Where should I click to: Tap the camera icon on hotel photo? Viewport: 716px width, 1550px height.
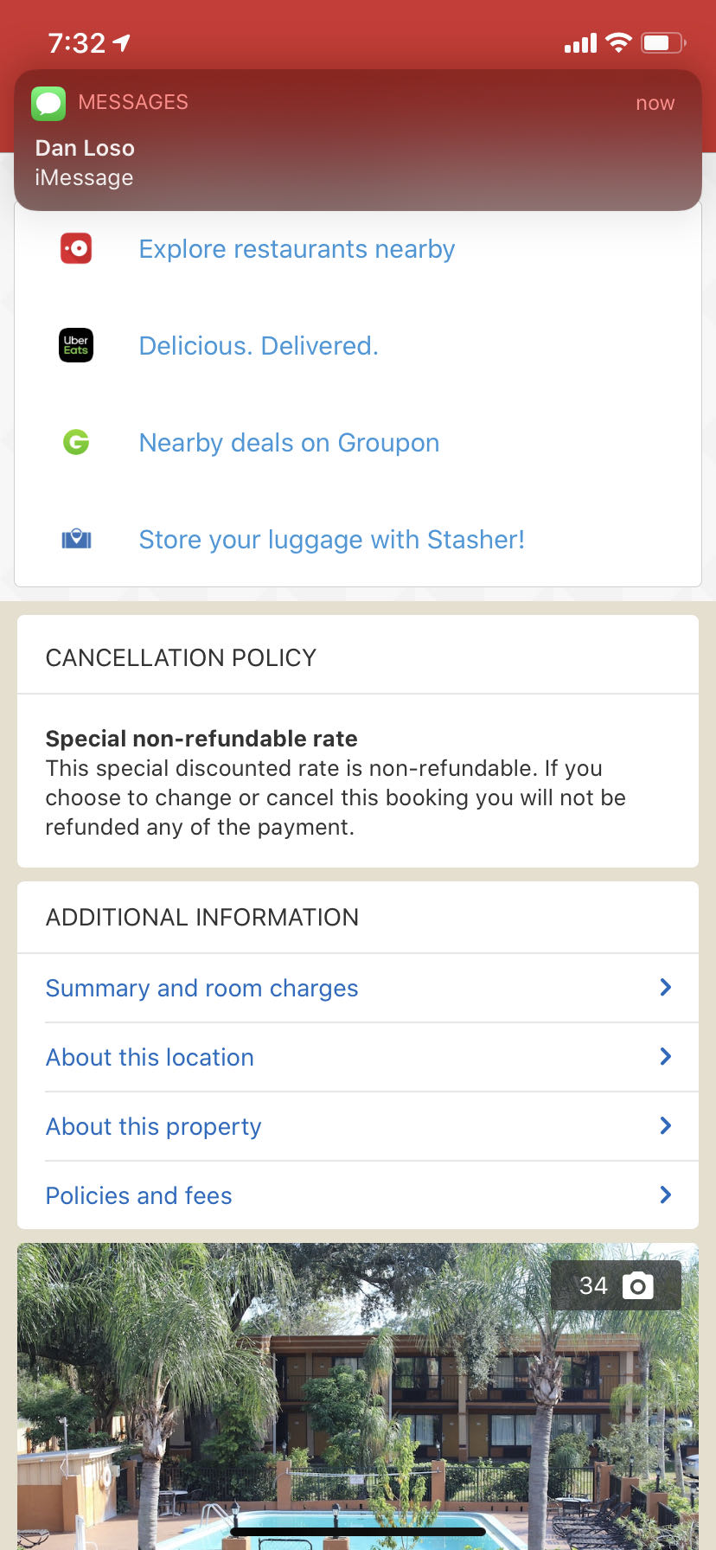637,1285
